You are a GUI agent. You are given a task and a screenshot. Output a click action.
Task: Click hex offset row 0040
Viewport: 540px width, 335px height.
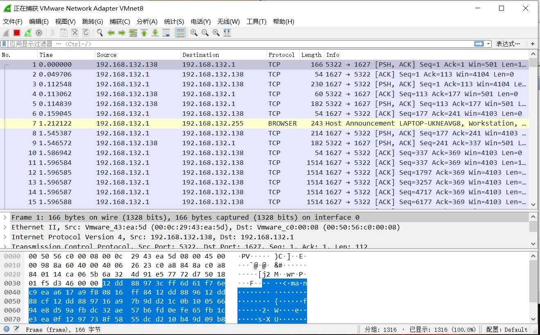12,292
